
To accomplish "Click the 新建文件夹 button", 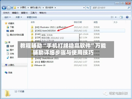I will (x=32, y=17).
